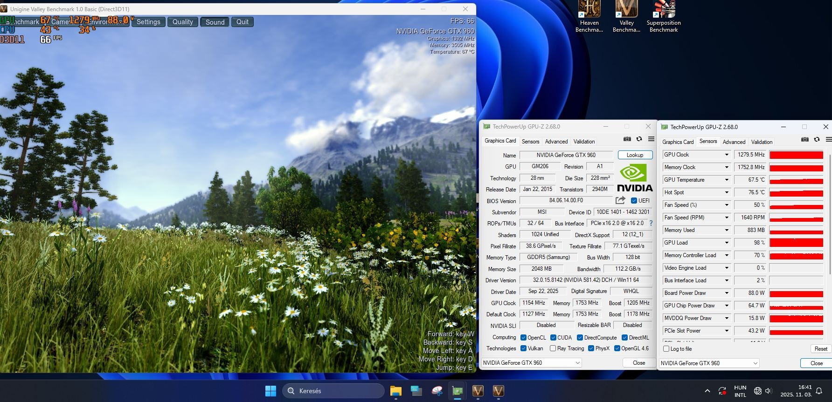
Task: Open clock and date in taskbar
Action: [796, 391]
